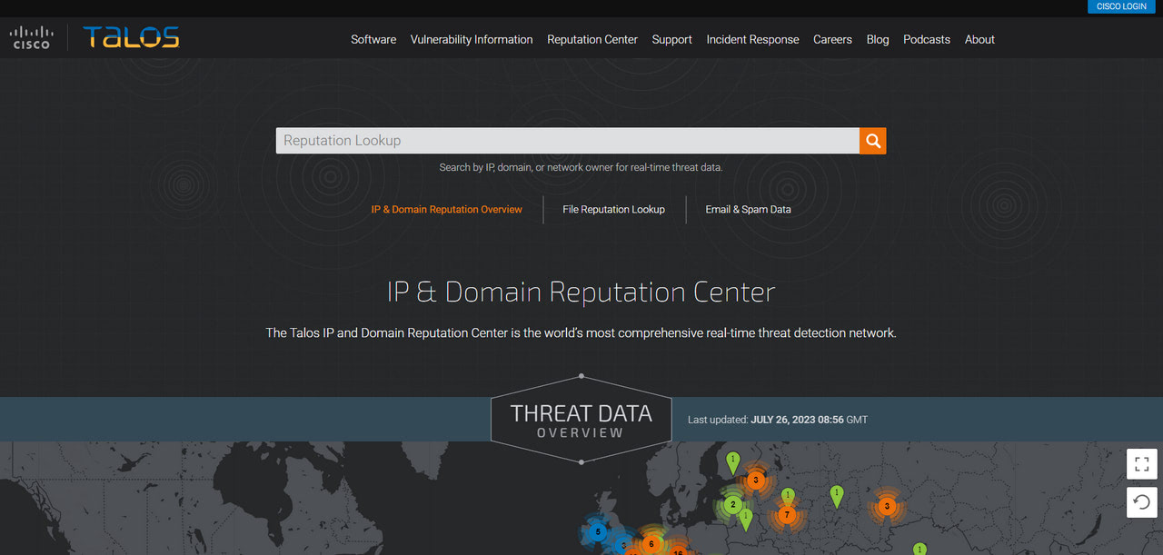Viewport: 1163px width, 555px height.
Task: Open the Reputation Center menu
Action: click(592, 39)
